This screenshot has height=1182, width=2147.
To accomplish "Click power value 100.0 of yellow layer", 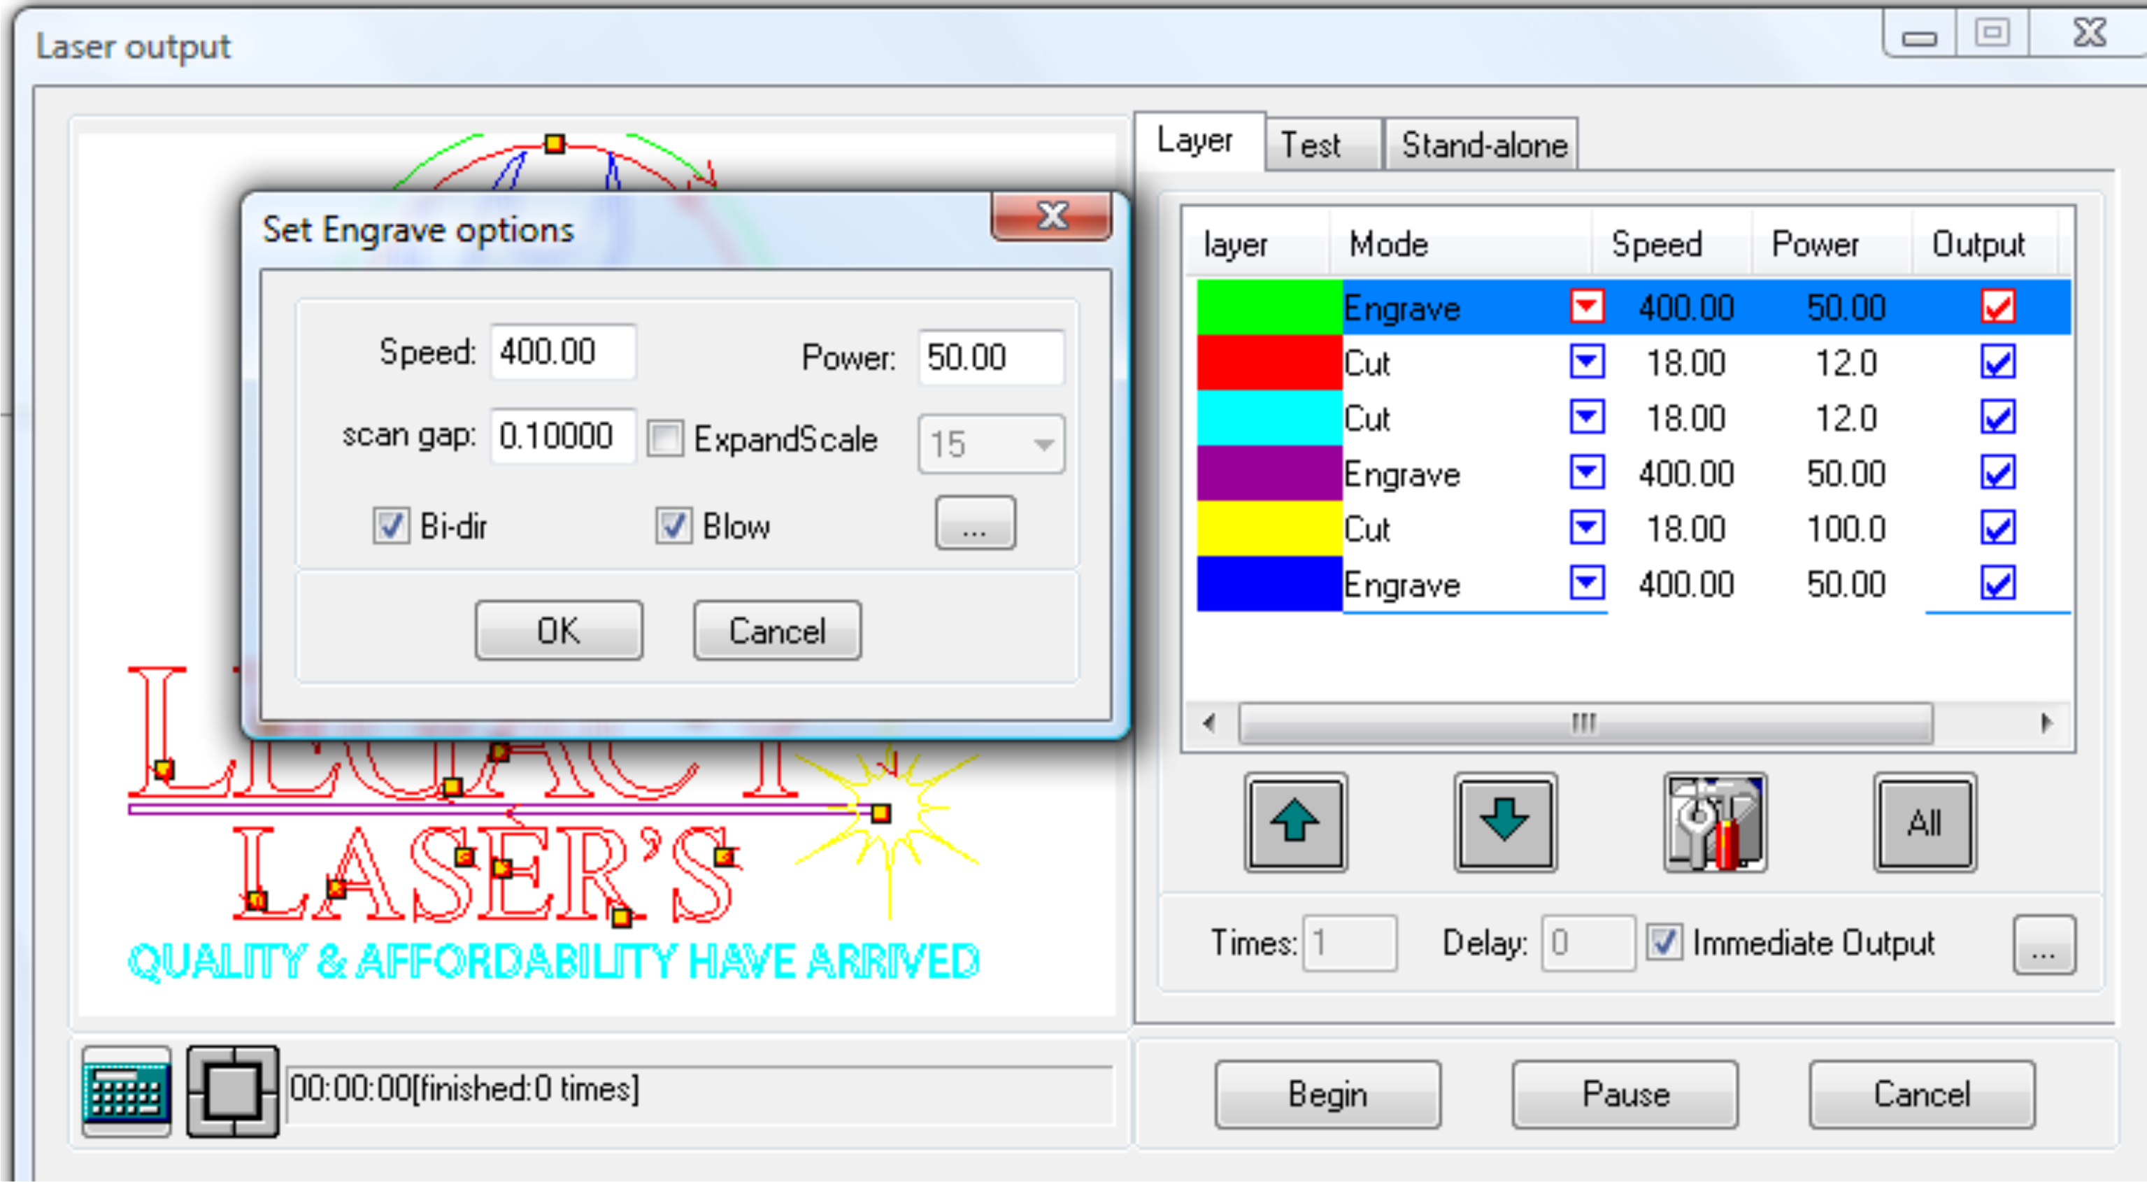I will coord(1846,529).
